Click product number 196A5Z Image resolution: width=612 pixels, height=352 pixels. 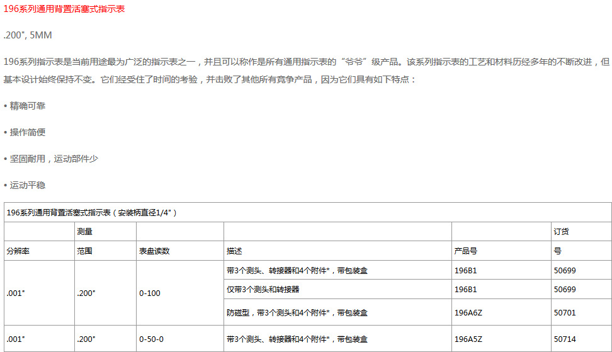468,339
